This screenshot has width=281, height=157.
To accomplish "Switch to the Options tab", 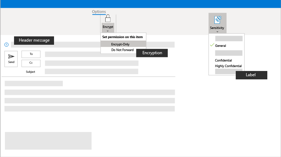I will coord(99,12).
